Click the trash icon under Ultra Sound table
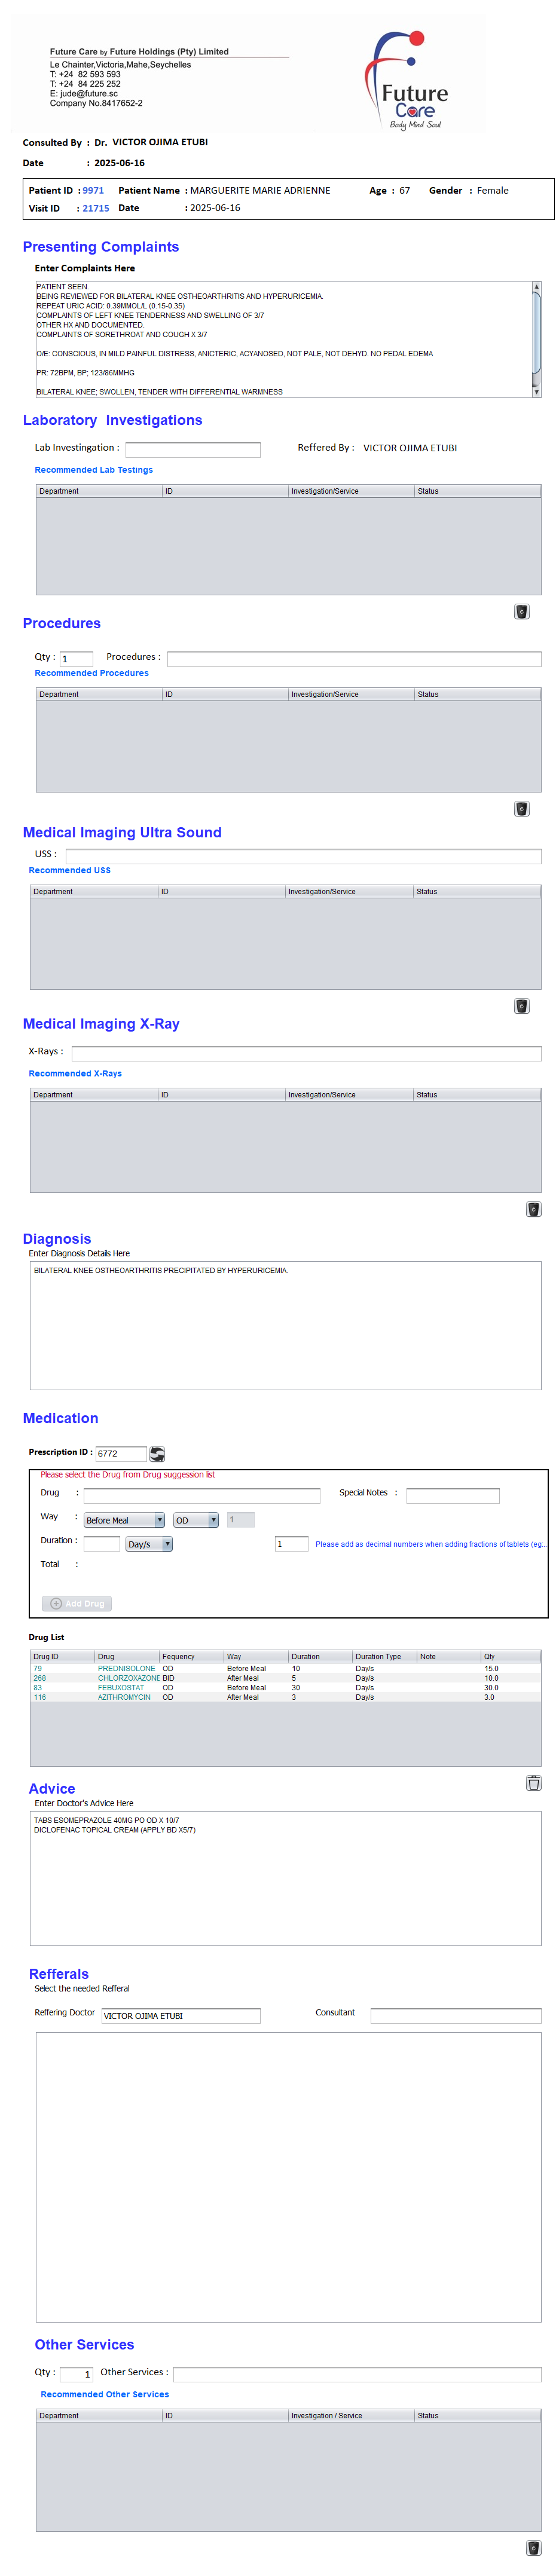The image size is (556, 2576). point(521,1006)
